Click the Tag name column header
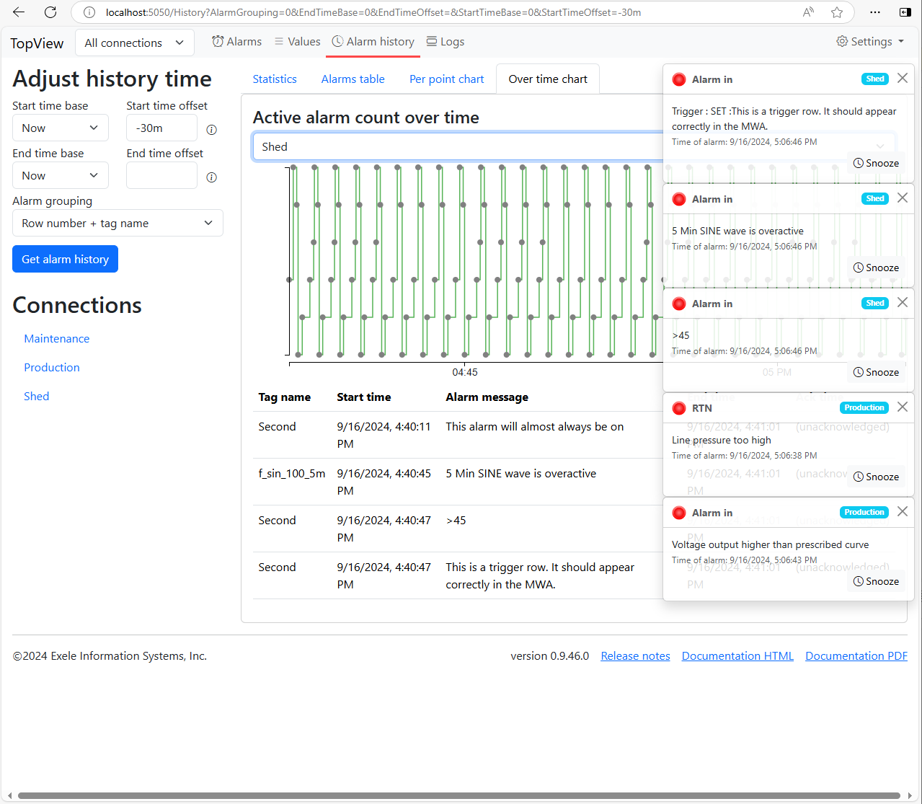Image resolution: width=922 pixels, height=804 pixels. [x=285, y=397]
